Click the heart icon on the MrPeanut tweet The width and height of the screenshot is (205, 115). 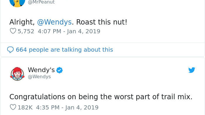[x=13, y=31]
